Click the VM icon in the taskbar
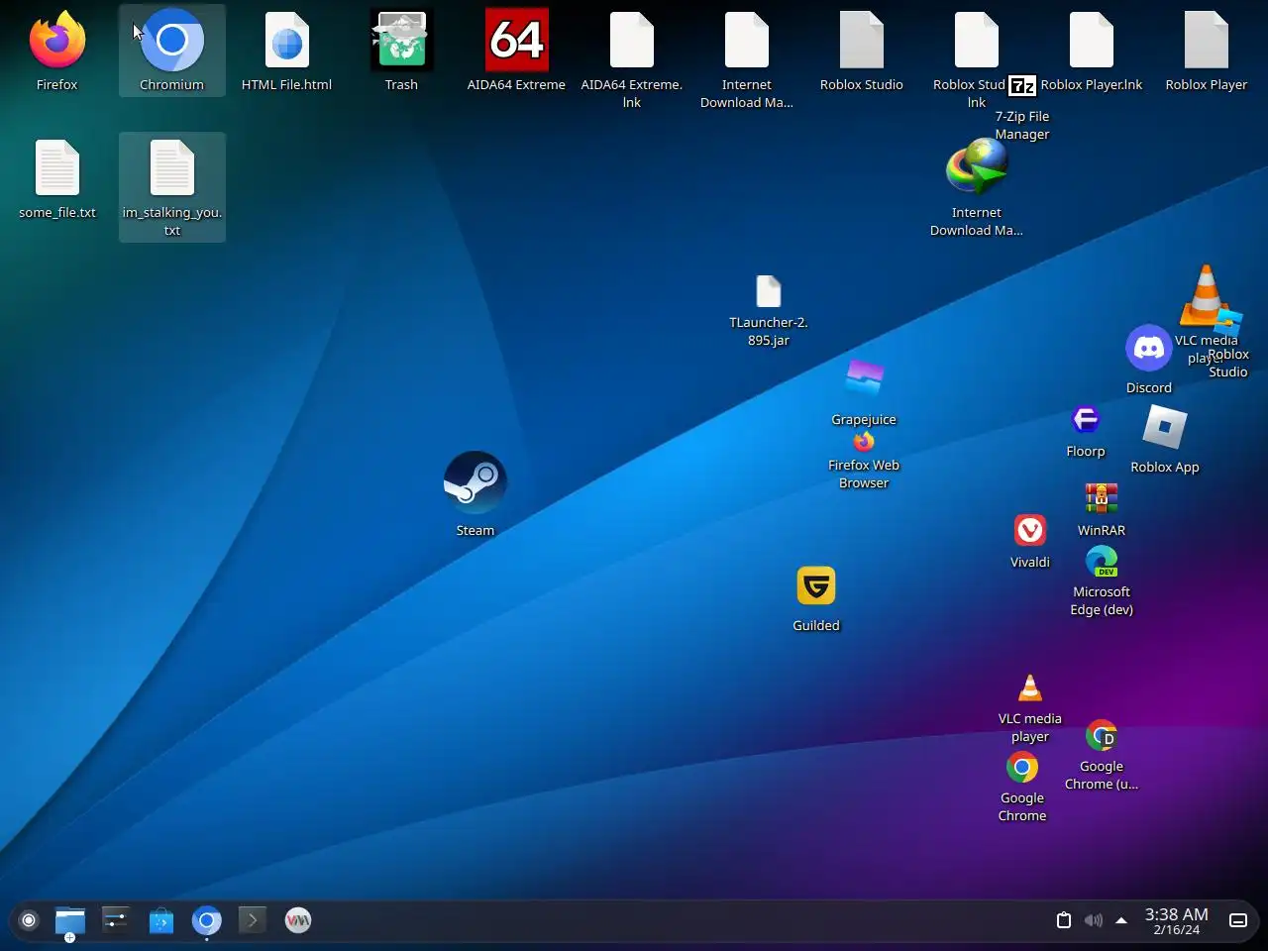Viewport: 1268px width, 951px height. coord(298,920)
